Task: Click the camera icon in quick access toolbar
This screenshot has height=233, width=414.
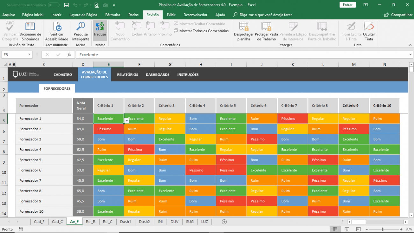Action: 105,5
